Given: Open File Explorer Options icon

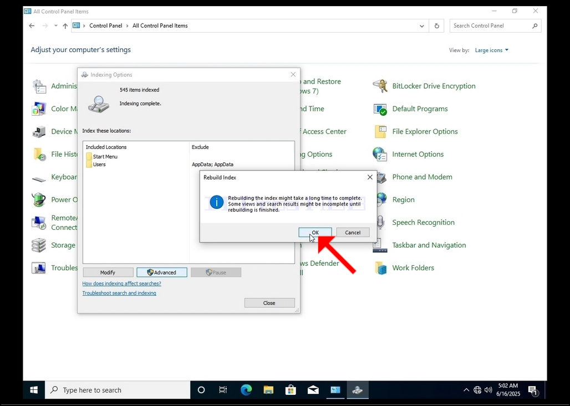Looking at the screenshot, I should (x=380, y=131).
